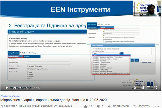Play the video with the play button
162x108 pixels.
point(7,88)
